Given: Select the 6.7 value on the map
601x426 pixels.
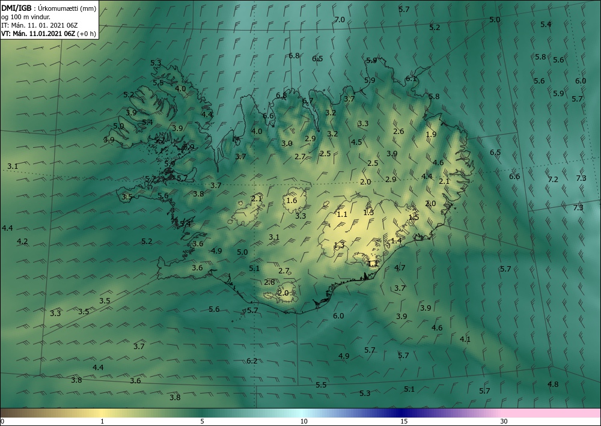Looking at the screenshot, I should pyautogui.click(x=307, y=101).
